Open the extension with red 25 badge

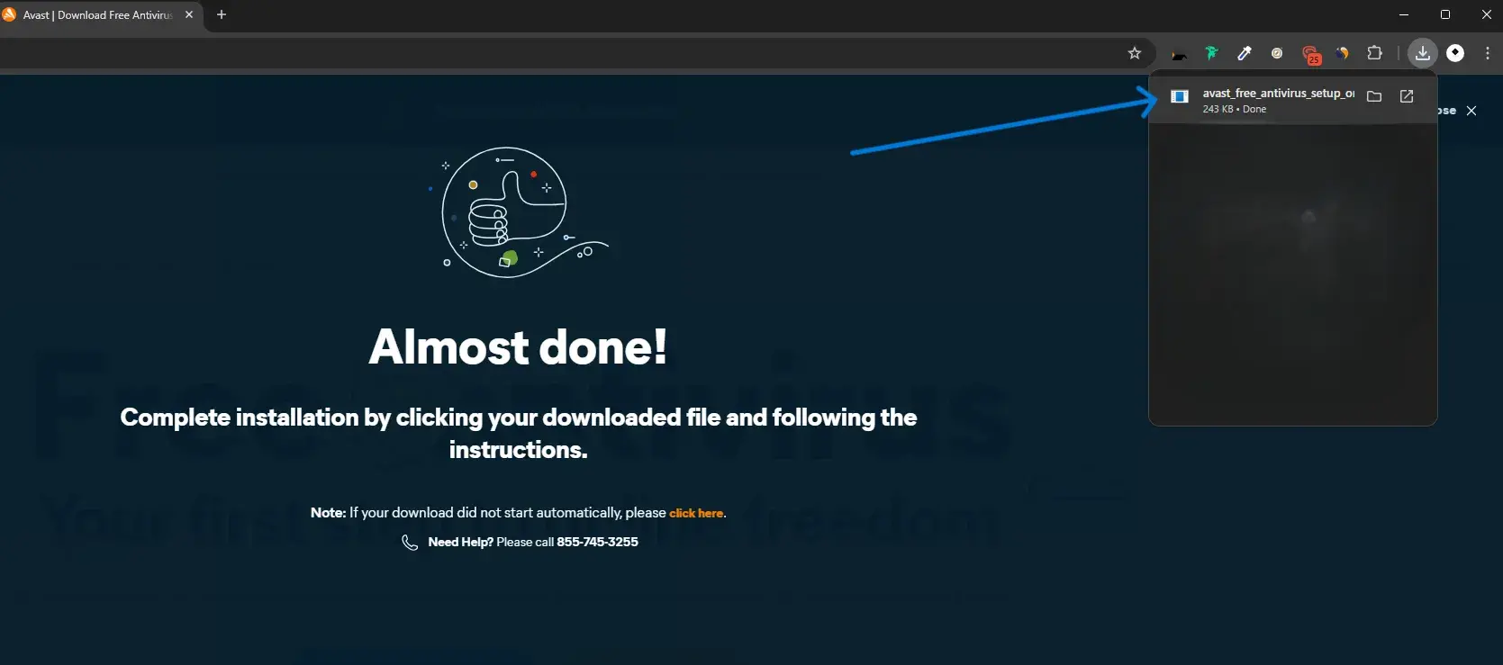[1310, 54]
